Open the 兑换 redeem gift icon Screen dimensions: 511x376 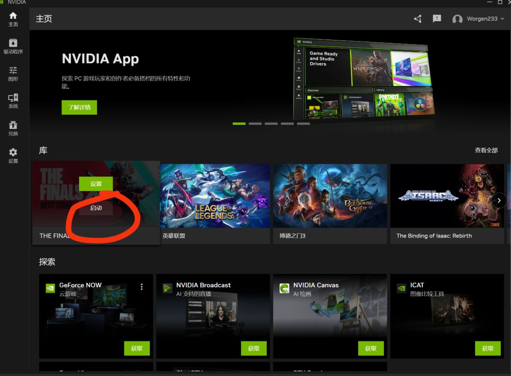coord(13,129)
